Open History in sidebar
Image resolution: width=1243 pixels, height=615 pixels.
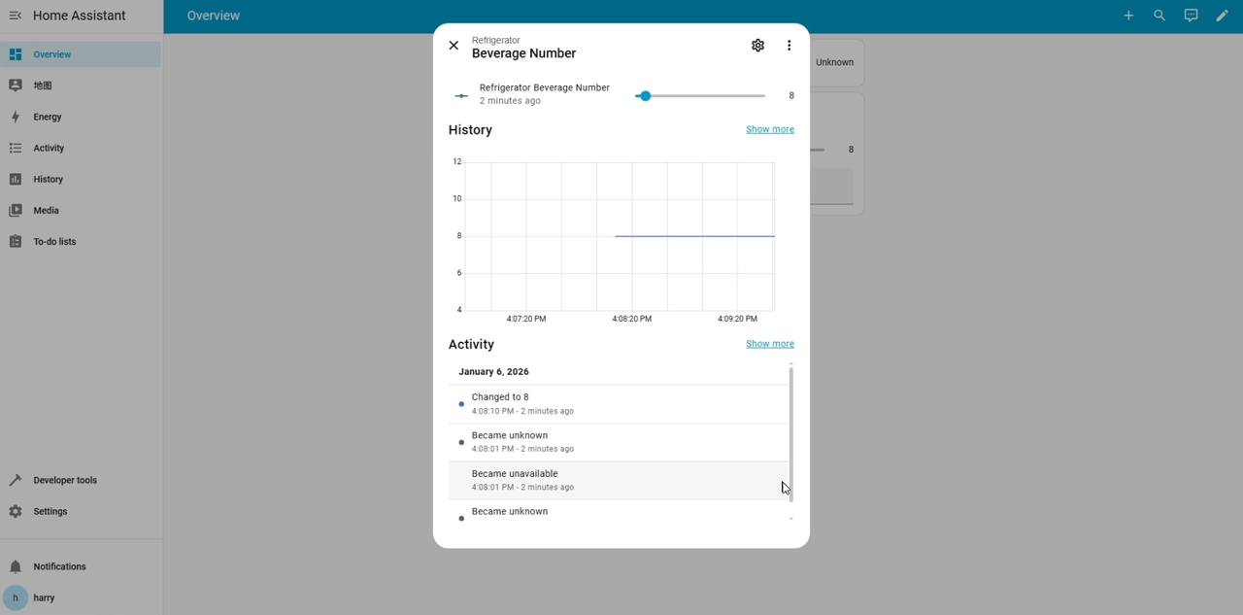48,179
